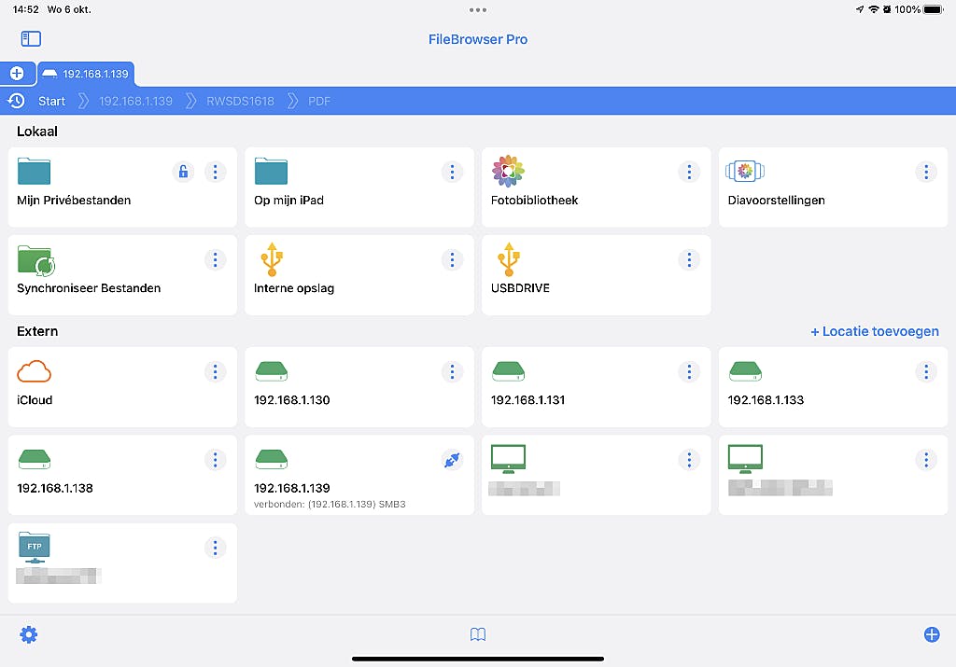Screen dimensions: 956x667
Task: Open options menu for 192.168.1.138
Action: pos(216,460)
